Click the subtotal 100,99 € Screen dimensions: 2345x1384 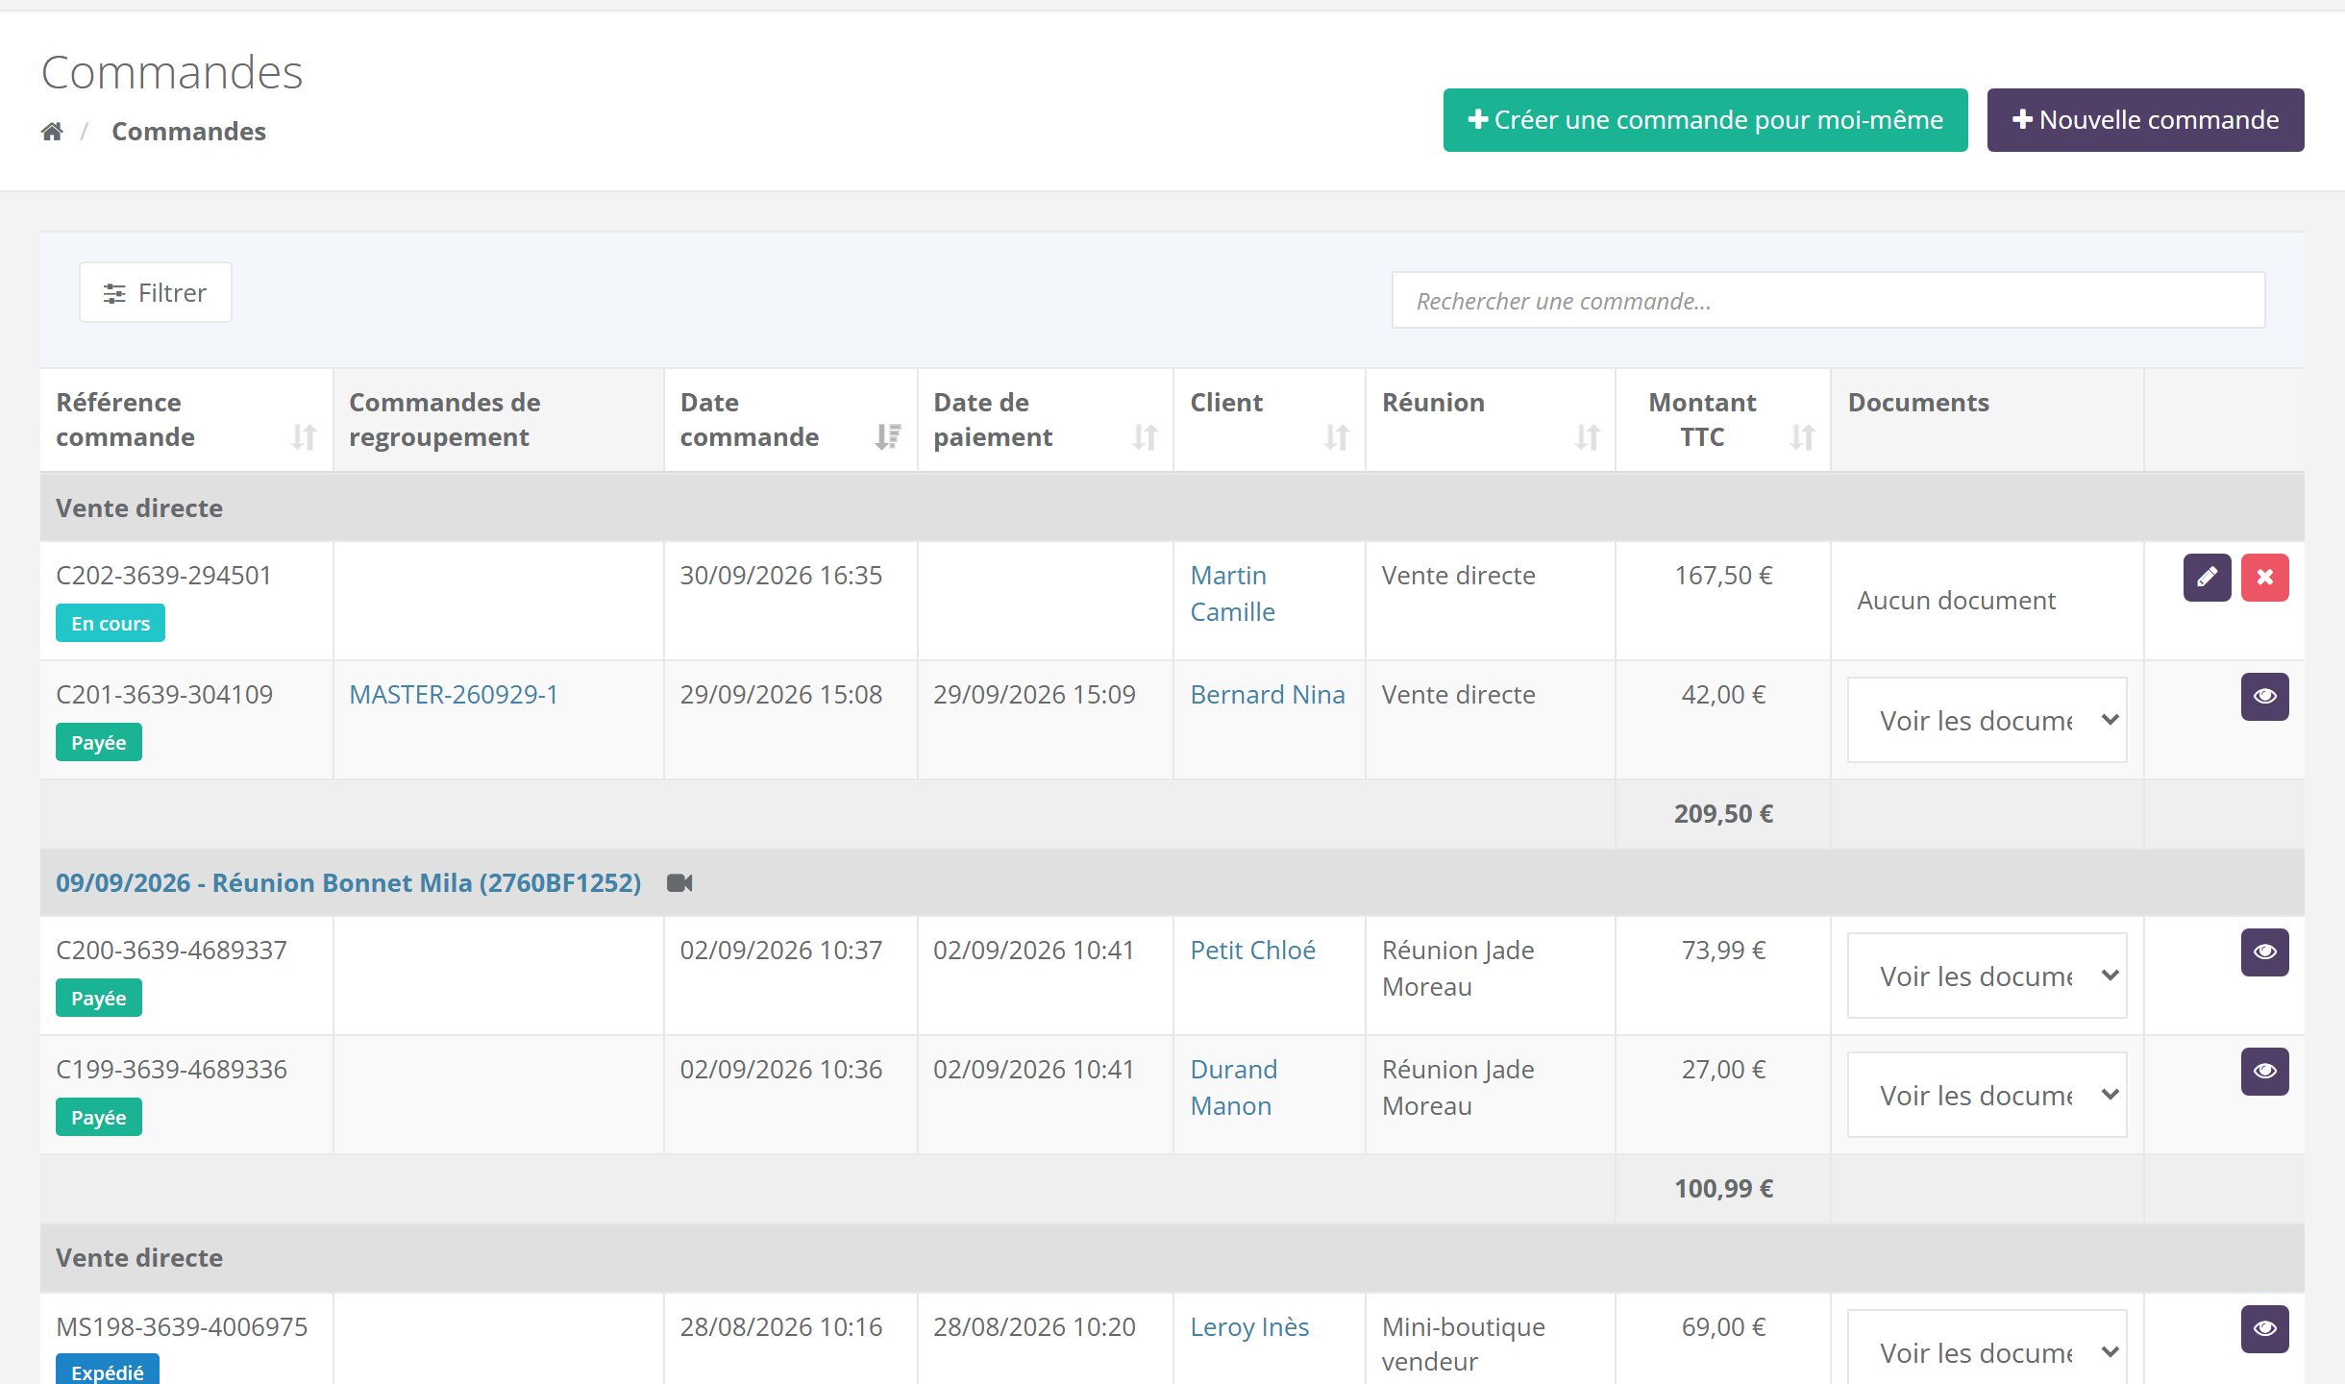click(1723, 1189)
